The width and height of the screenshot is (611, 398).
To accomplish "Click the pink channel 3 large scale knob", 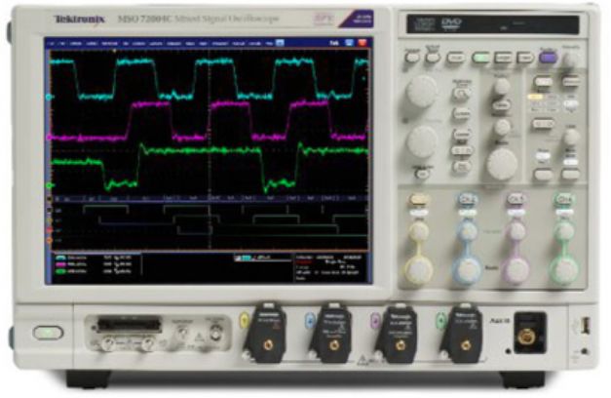I will [x=516, y=269].
